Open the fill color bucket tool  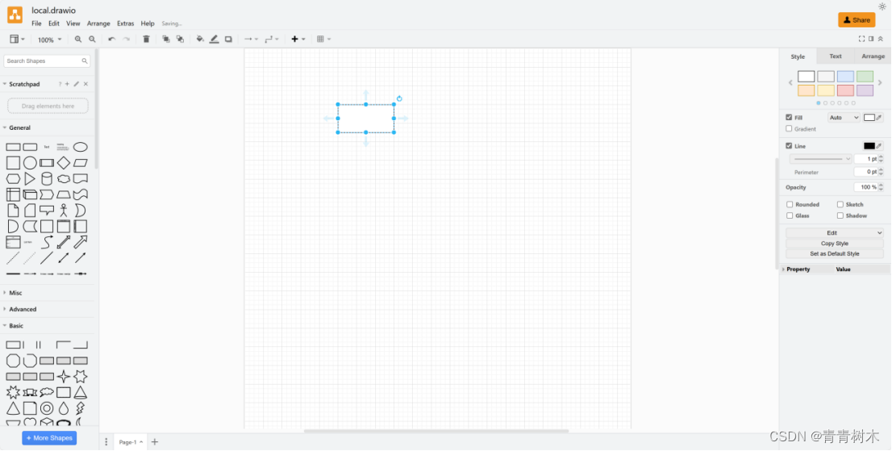click(200, 40)
